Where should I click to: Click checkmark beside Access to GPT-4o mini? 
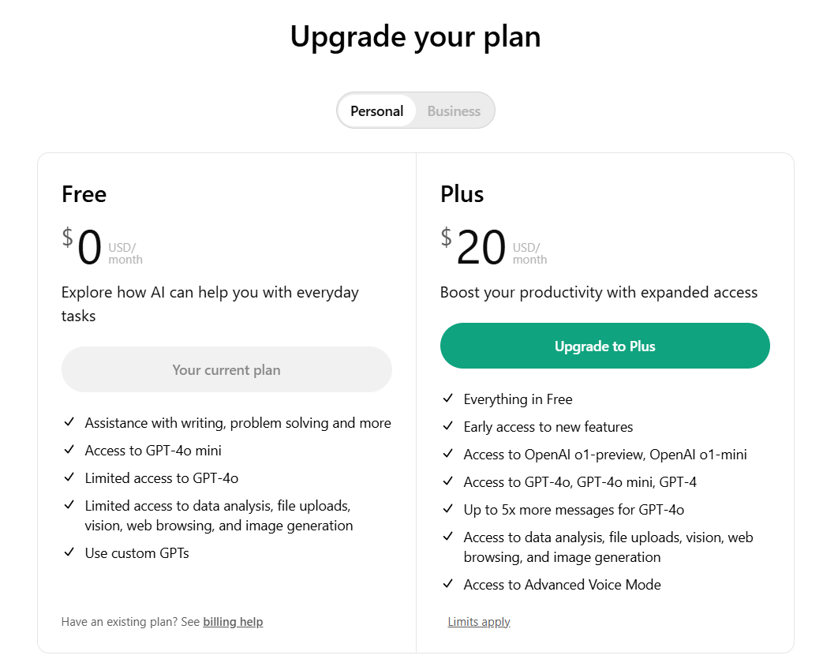(x=69, y=450)
